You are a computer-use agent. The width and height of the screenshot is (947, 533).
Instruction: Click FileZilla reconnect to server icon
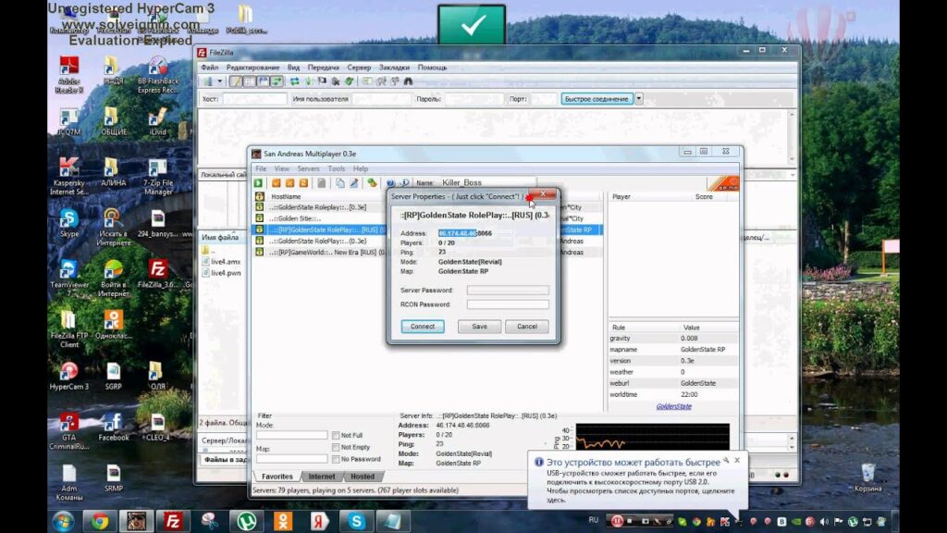[x=349, y=81]
